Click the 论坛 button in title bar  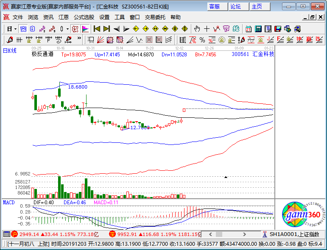[238, 6]
